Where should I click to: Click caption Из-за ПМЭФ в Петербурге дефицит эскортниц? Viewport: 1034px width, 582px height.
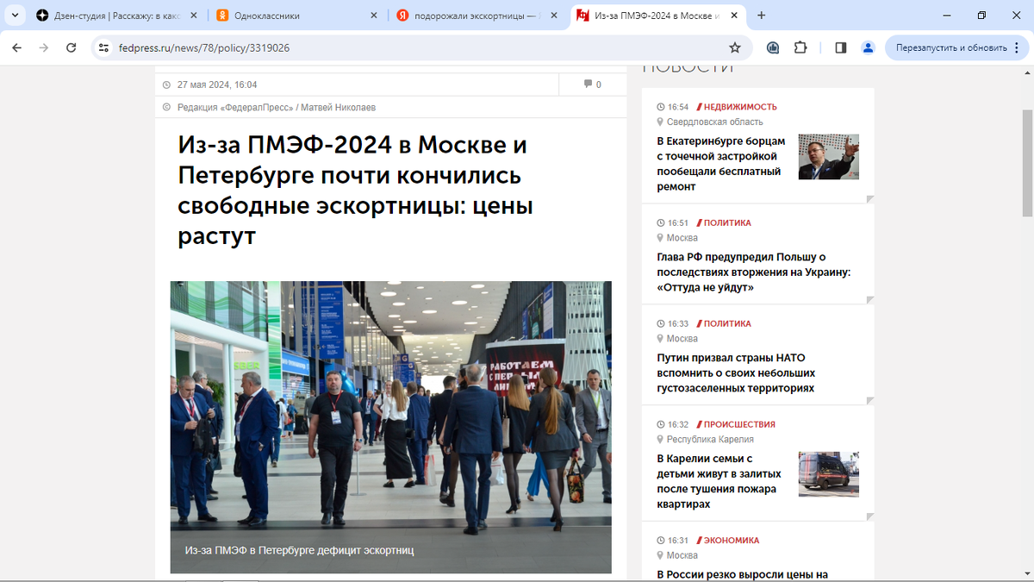(x=299, y=550)
